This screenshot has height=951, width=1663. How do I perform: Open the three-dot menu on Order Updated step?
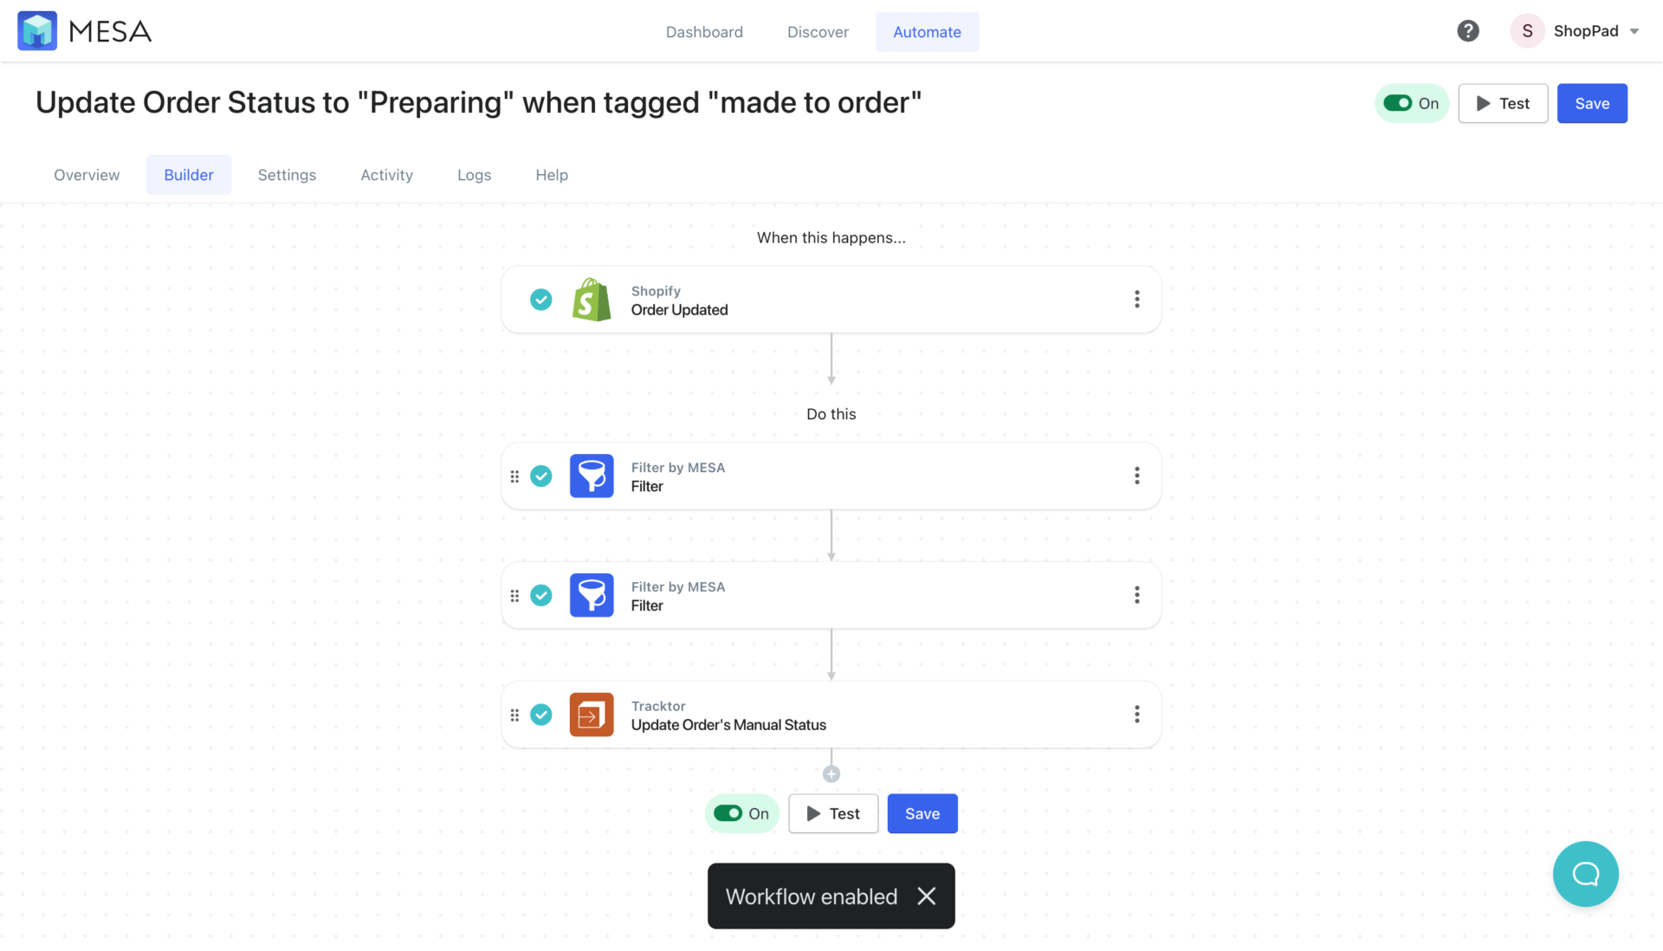[x=1136, y=299]
